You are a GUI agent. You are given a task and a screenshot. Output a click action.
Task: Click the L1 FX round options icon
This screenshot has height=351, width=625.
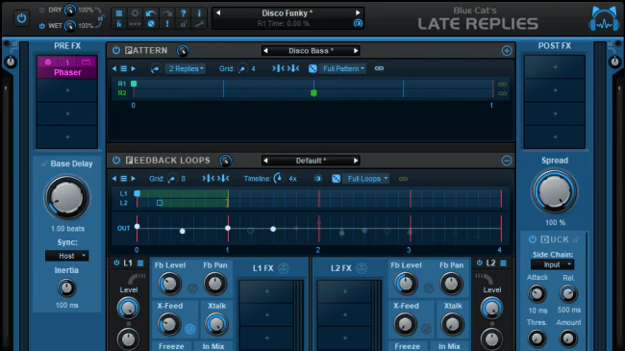tap(284, 268)
